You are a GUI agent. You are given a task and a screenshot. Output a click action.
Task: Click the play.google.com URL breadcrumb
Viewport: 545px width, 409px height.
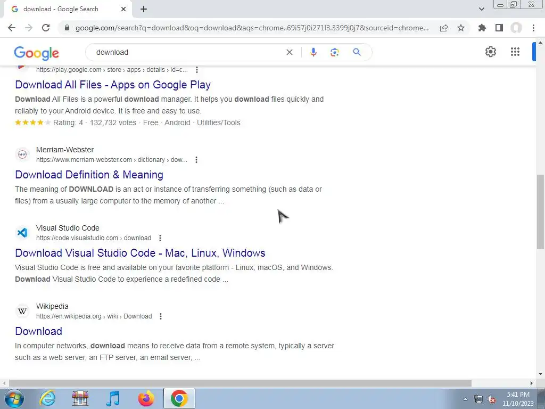[x=112, y=70]
